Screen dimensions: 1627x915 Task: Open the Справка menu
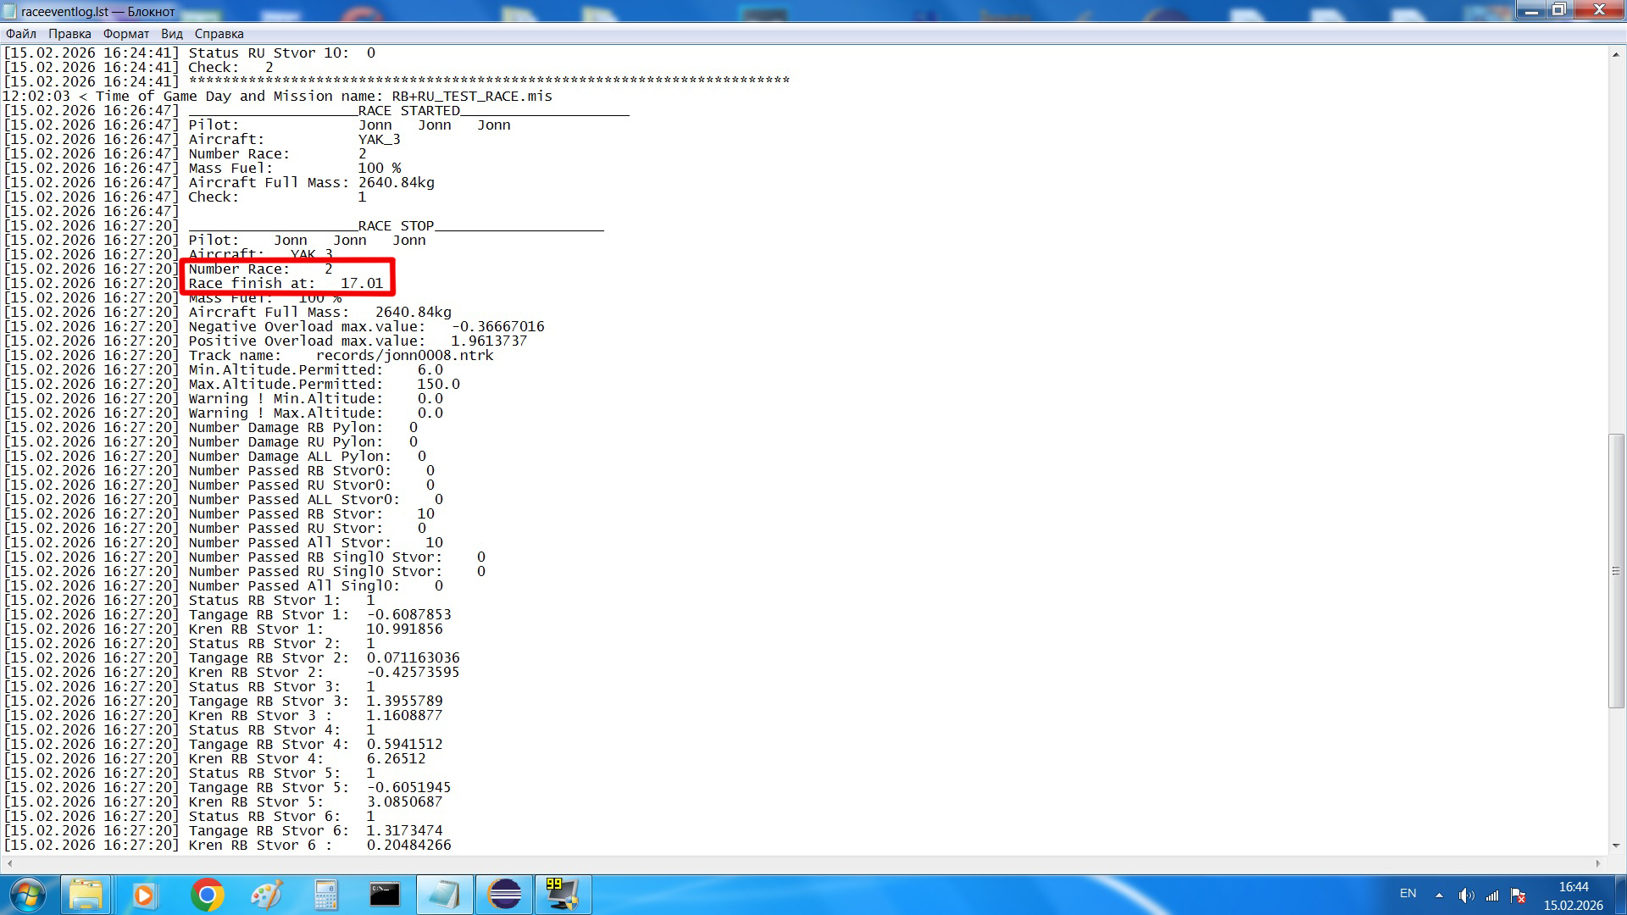point(219,34)
